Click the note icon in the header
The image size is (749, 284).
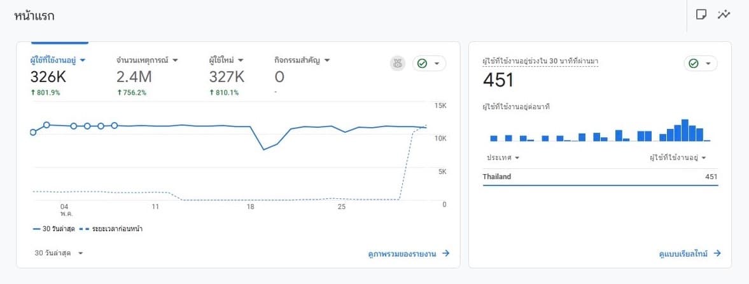[701, 15]
